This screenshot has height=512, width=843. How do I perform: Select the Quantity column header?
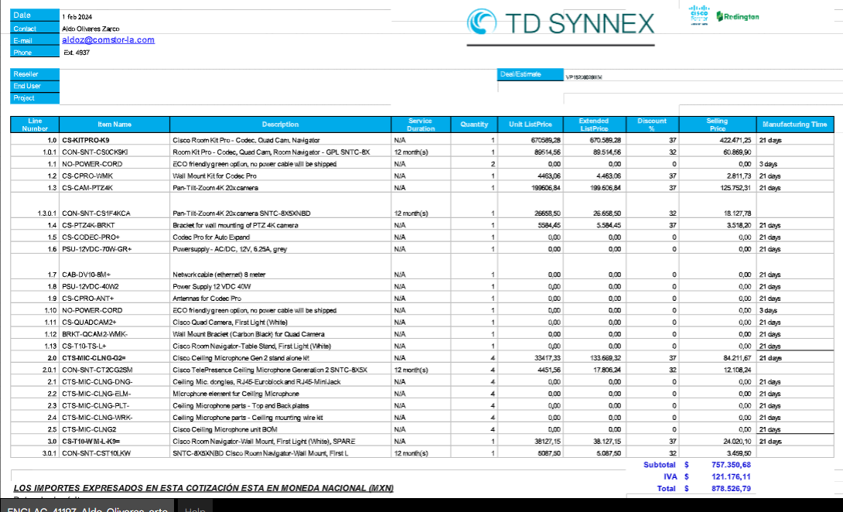pos(474,125)
